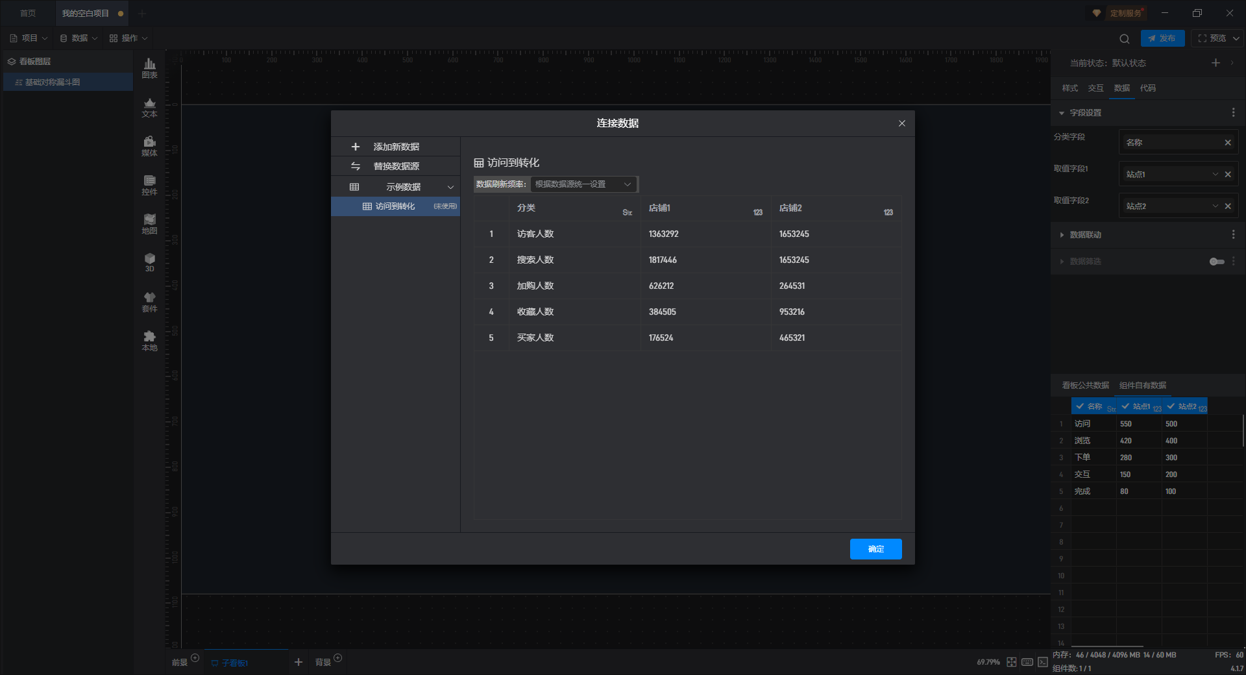Viewport: 1246px width, 675px height.
Task: Collapse the 示例数据 tree group
Action: [x=450, y=187]
